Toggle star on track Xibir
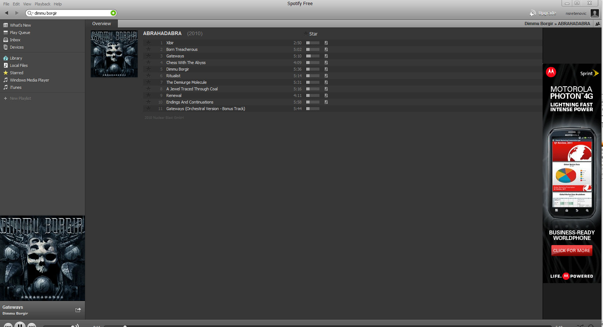Viewport: 603px width, 327px height. pos(148,42)
